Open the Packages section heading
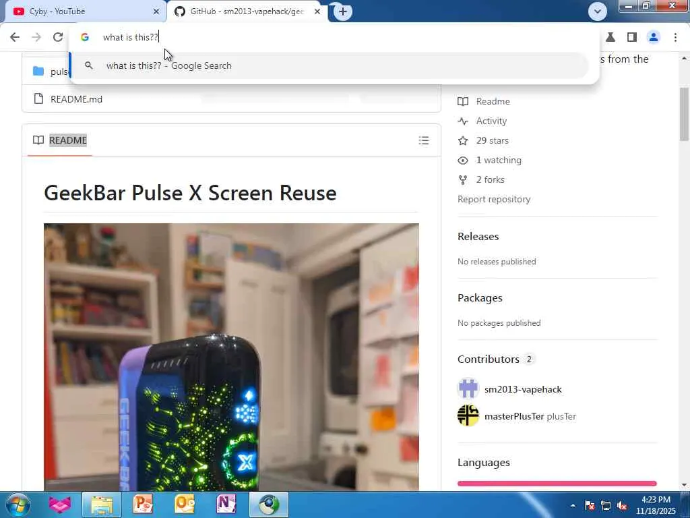This screenshot has height=518, width=690. coord(480,298)
